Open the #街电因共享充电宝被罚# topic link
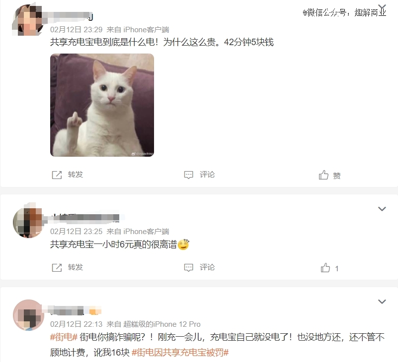This screenshot has width=398, height=362. 180,353
